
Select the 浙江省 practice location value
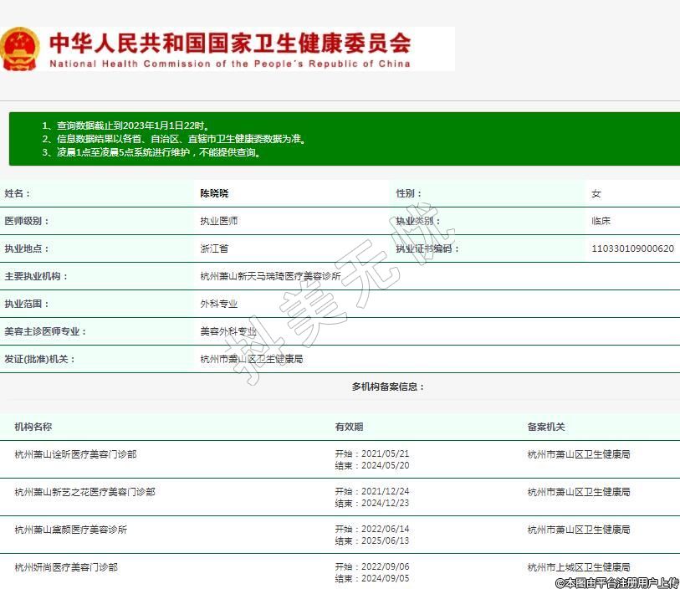(213, 248)
